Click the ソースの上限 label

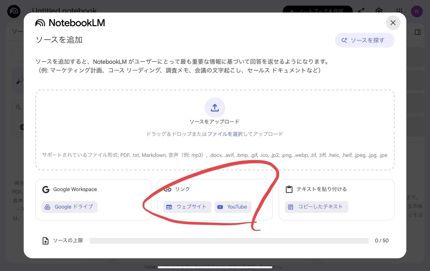pos(68,241)
